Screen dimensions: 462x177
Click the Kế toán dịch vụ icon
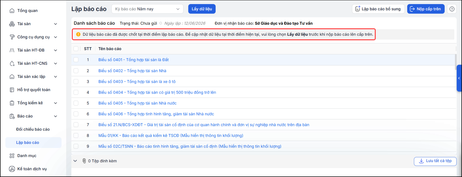[12, 169]
